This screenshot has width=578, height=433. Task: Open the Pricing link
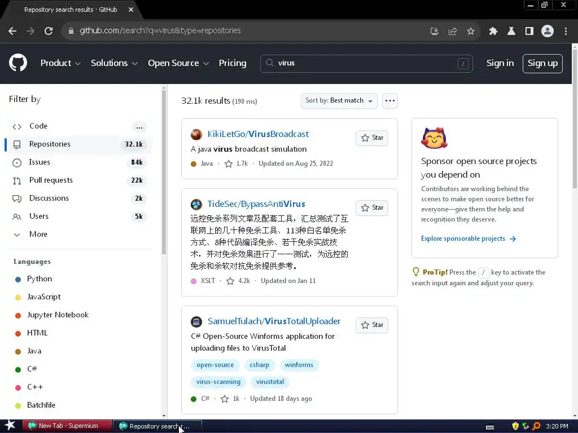pyautogui.click(x=233, y=63)
